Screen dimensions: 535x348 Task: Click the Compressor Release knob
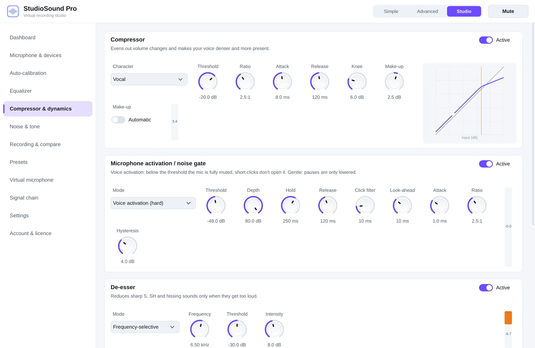click(320, 82)
